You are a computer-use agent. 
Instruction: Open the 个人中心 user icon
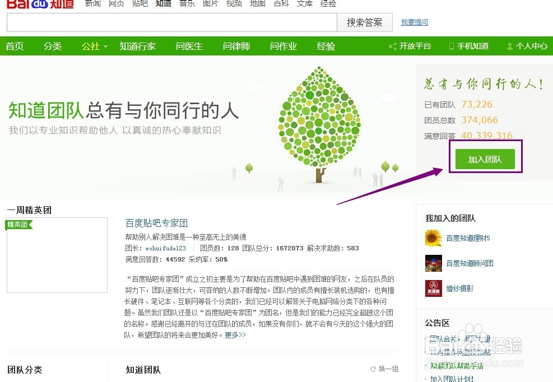510,46
